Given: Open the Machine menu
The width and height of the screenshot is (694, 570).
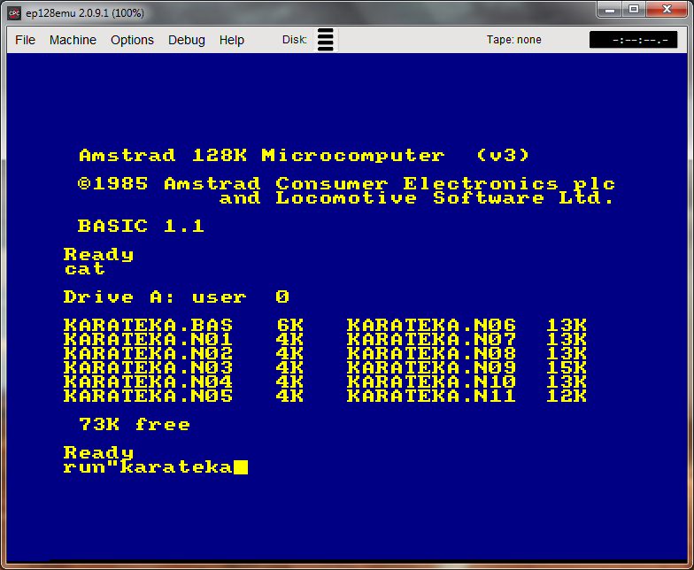Looking at the screenshot, I should [73, 40].
